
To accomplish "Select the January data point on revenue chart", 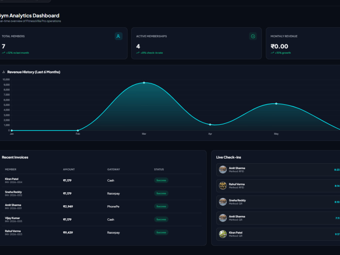I will tap(12, 131).
